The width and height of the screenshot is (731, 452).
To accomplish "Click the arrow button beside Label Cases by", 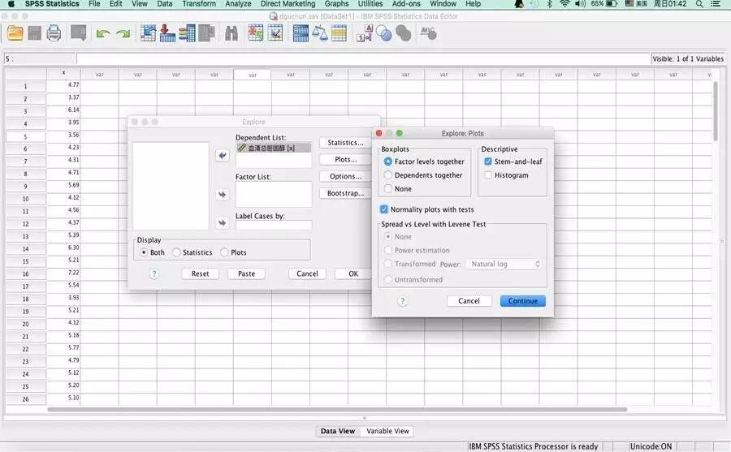I will [x=222, y=222].
